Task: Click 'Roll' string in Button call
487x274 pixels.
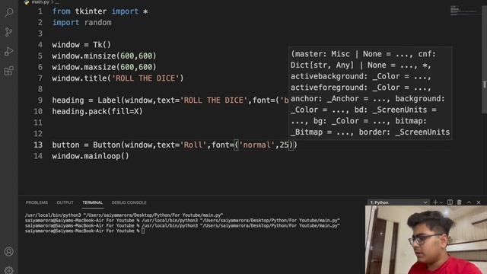Action: pyautogui.click(x=193, y=145)
